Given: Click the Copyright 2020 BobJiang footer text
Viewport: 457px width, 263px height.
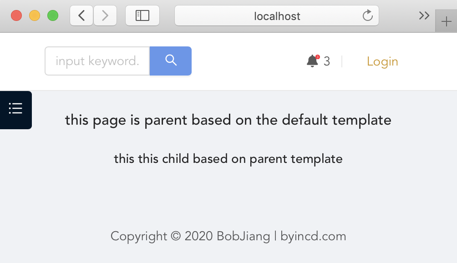Looking at the screenshot, I should 190,236.
